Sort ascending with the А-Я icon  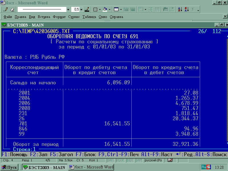click(180, 9)
